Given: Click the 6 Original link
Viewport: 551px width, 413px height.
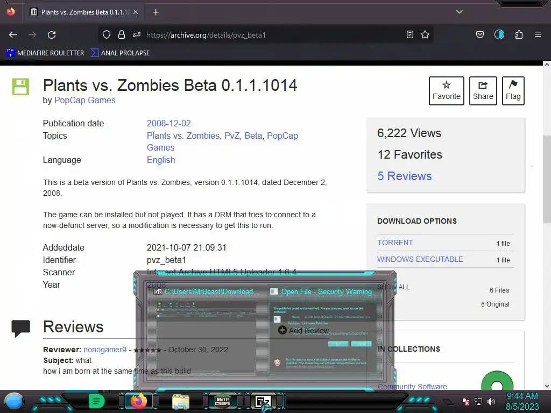Looking at the screenshot, I should (x=495, y=304).
